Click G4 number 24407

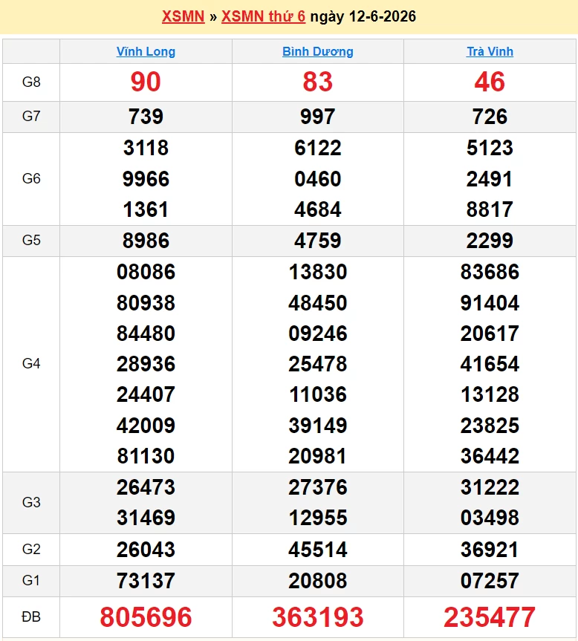[146, 394]
